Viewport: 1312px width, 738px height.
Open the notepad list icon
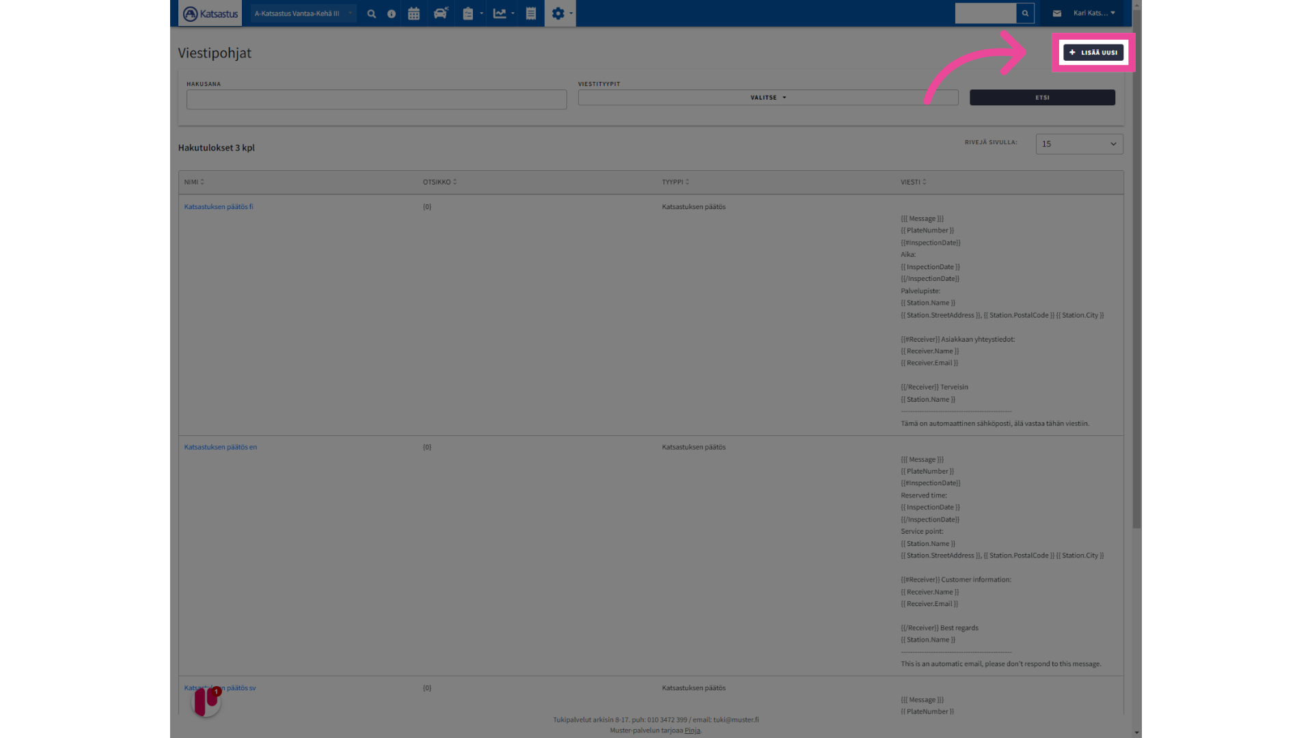point(531,14)
